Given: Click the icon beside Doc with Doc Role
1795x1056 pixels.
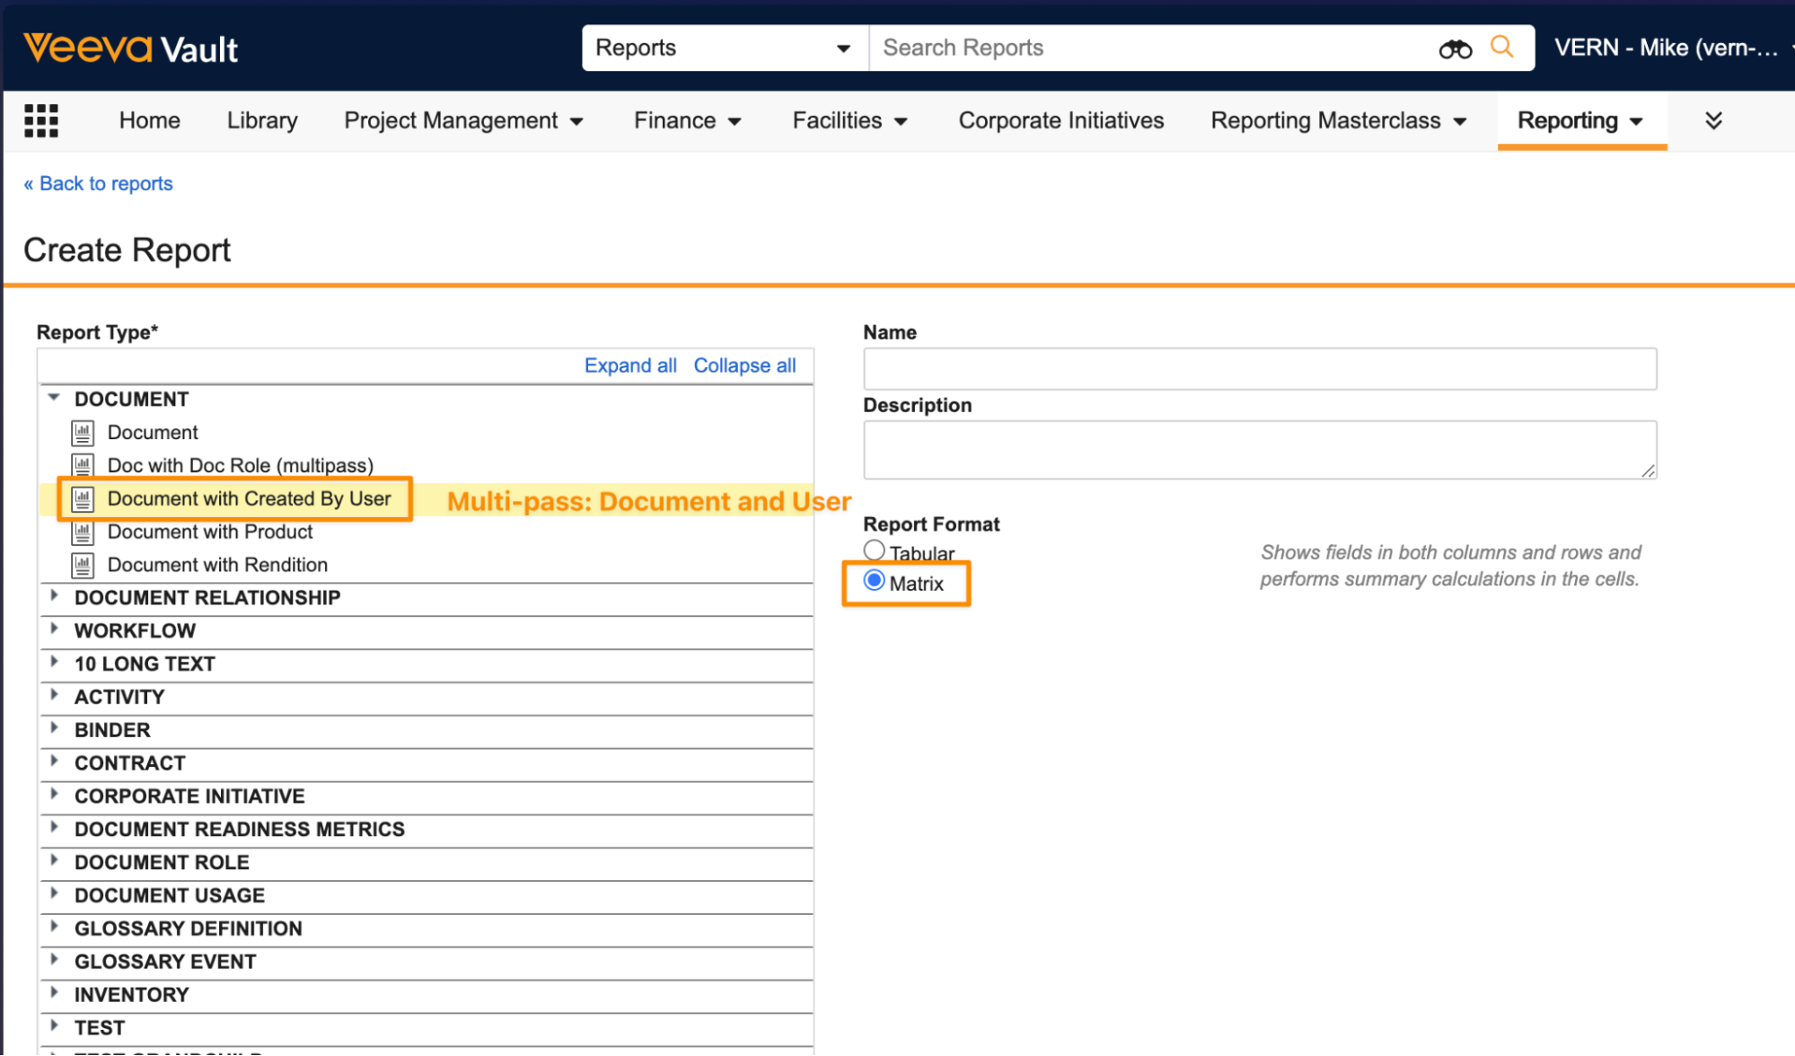Looking at the screenshot, I should 83,465.
